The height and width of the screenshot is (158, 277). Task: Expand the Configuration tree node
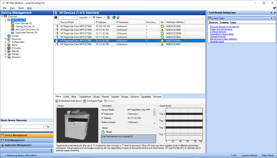(x=5, y=42)
